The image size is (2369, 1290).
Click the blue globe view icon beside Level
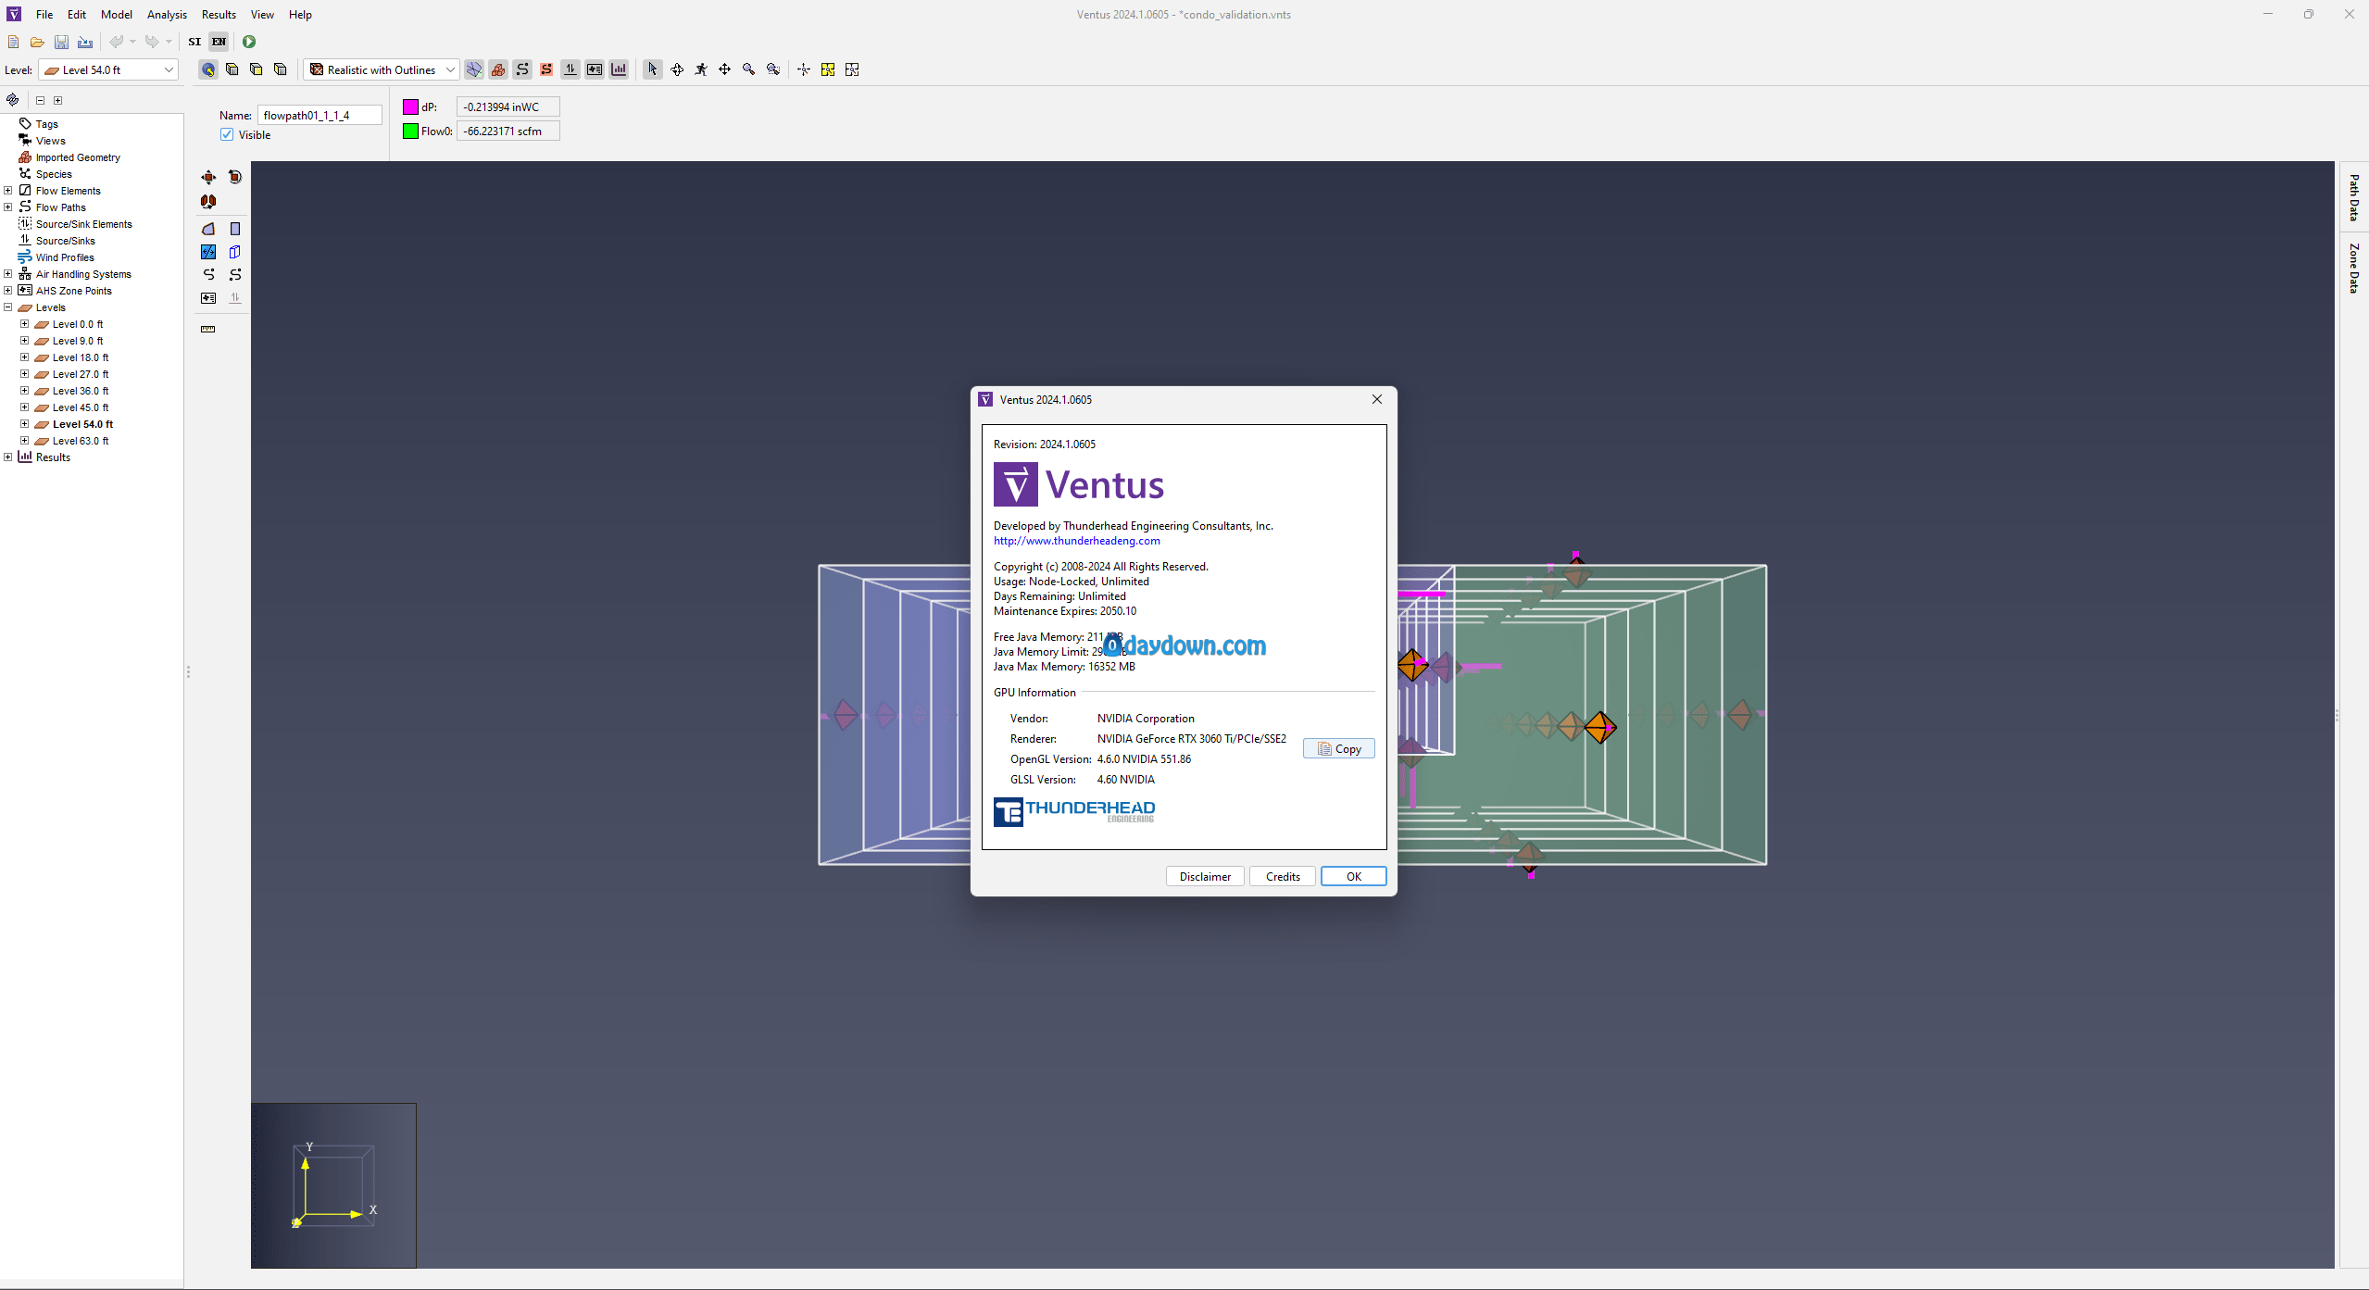point(208,69)
